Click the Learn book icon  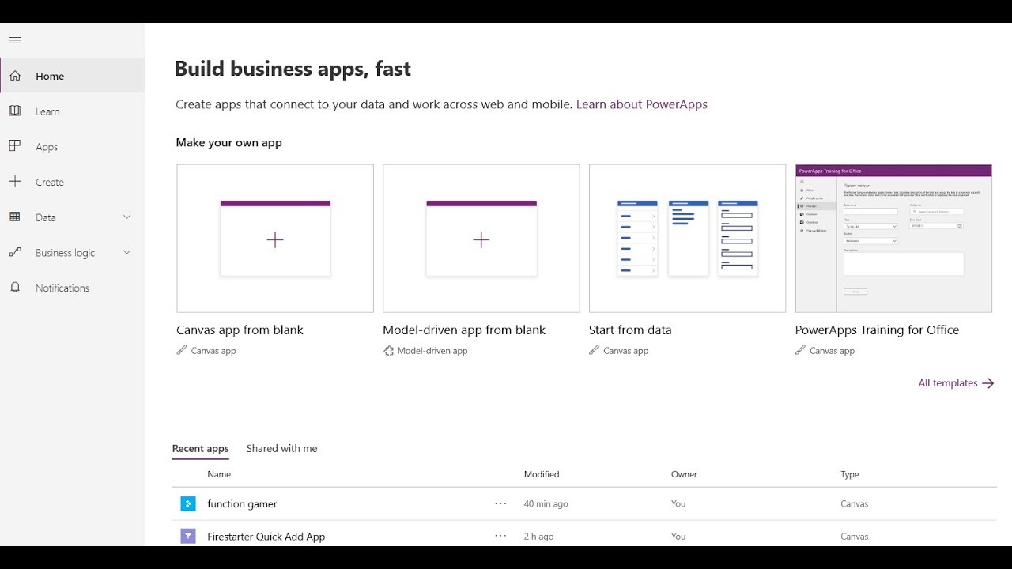tap(15, 111)
